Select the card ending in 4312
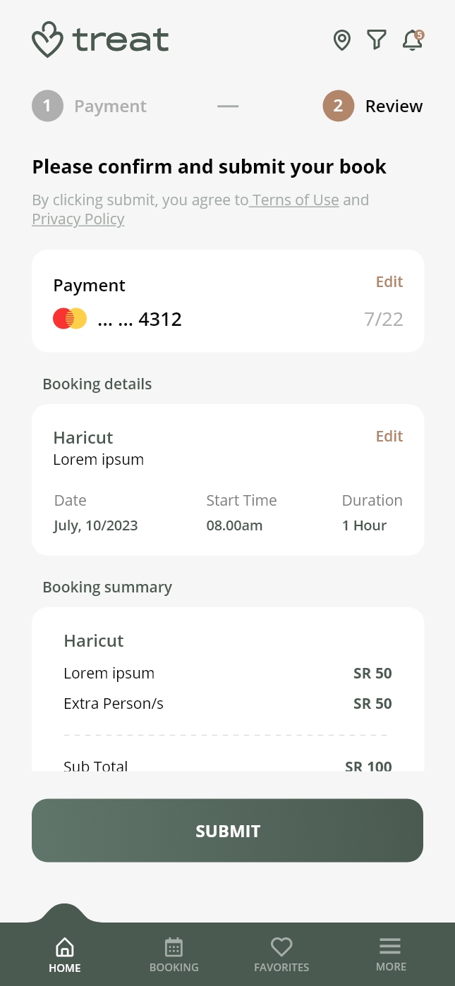This screenshot has width=455, height=986. tap(140, 319)
